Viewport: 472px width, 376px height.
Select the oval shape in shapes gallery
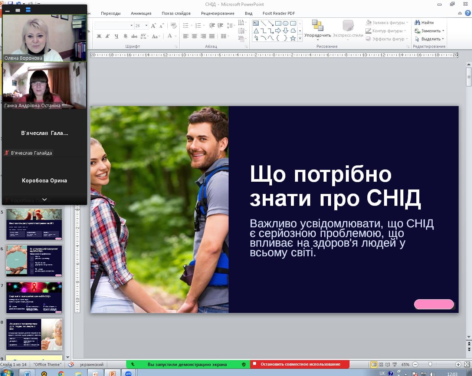tap(286, 23)
